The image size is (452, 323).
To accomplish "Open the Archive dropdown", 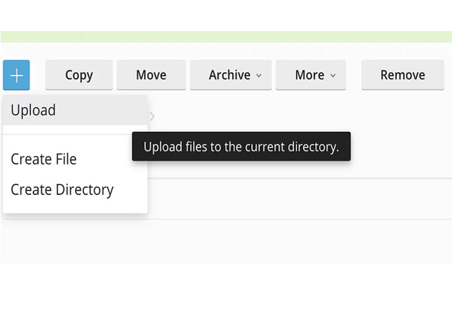I will pos(230,75).
